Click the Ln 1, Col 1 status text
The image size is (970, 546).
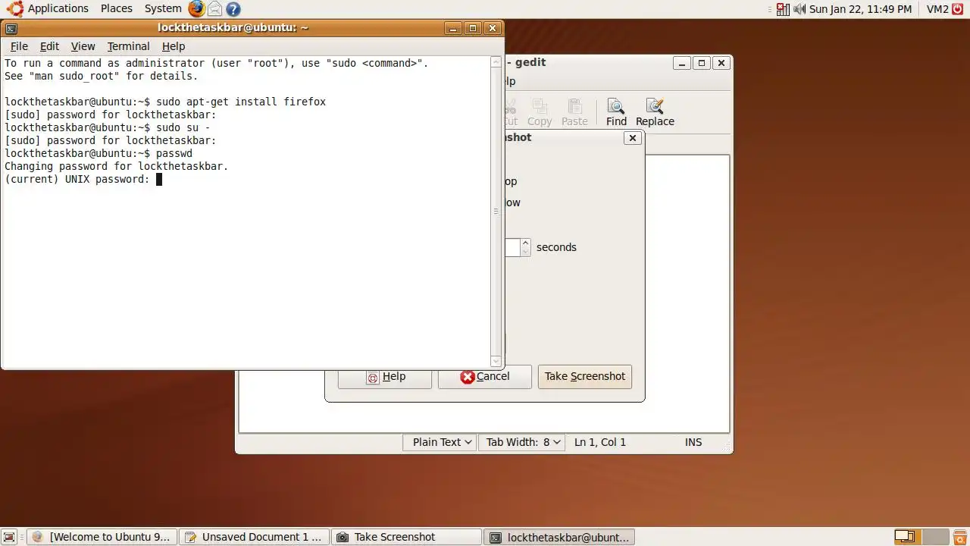(x=600, y=442)
